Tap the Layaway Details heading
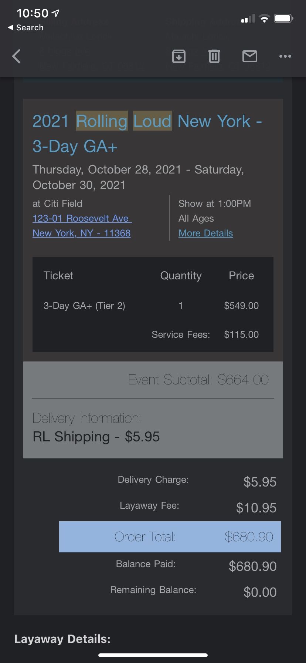 (x=62, y=639)
